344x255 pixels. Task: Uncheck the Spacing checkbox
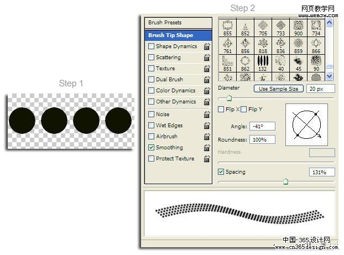coord(221,171)
